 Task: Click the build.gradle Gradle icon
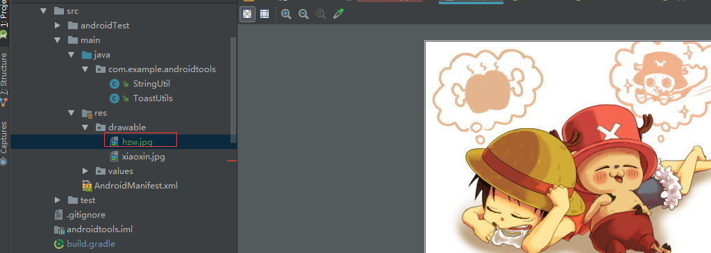point(59,243)
